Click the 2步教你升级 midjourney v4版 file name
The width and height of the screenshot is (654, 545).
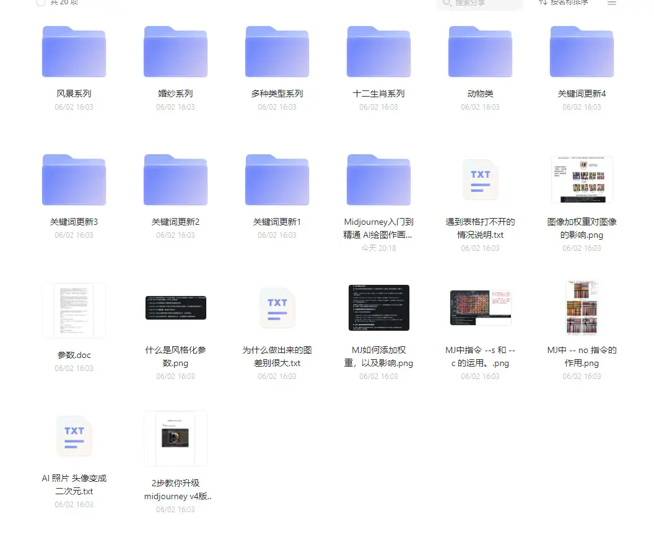[x=175, y=490]
